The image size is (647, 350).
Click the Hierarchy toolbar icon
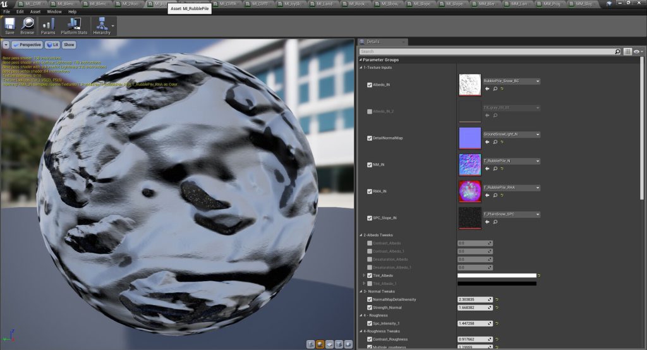point(101,25)
